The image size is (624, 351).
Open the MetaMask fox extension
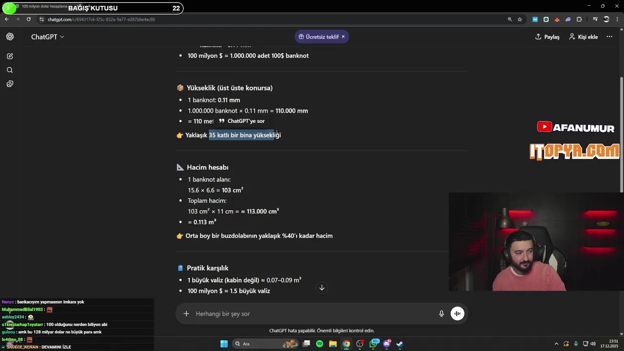point(557,19)
